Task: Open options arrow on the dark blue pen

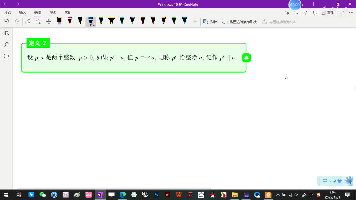Action: (94, 25)
